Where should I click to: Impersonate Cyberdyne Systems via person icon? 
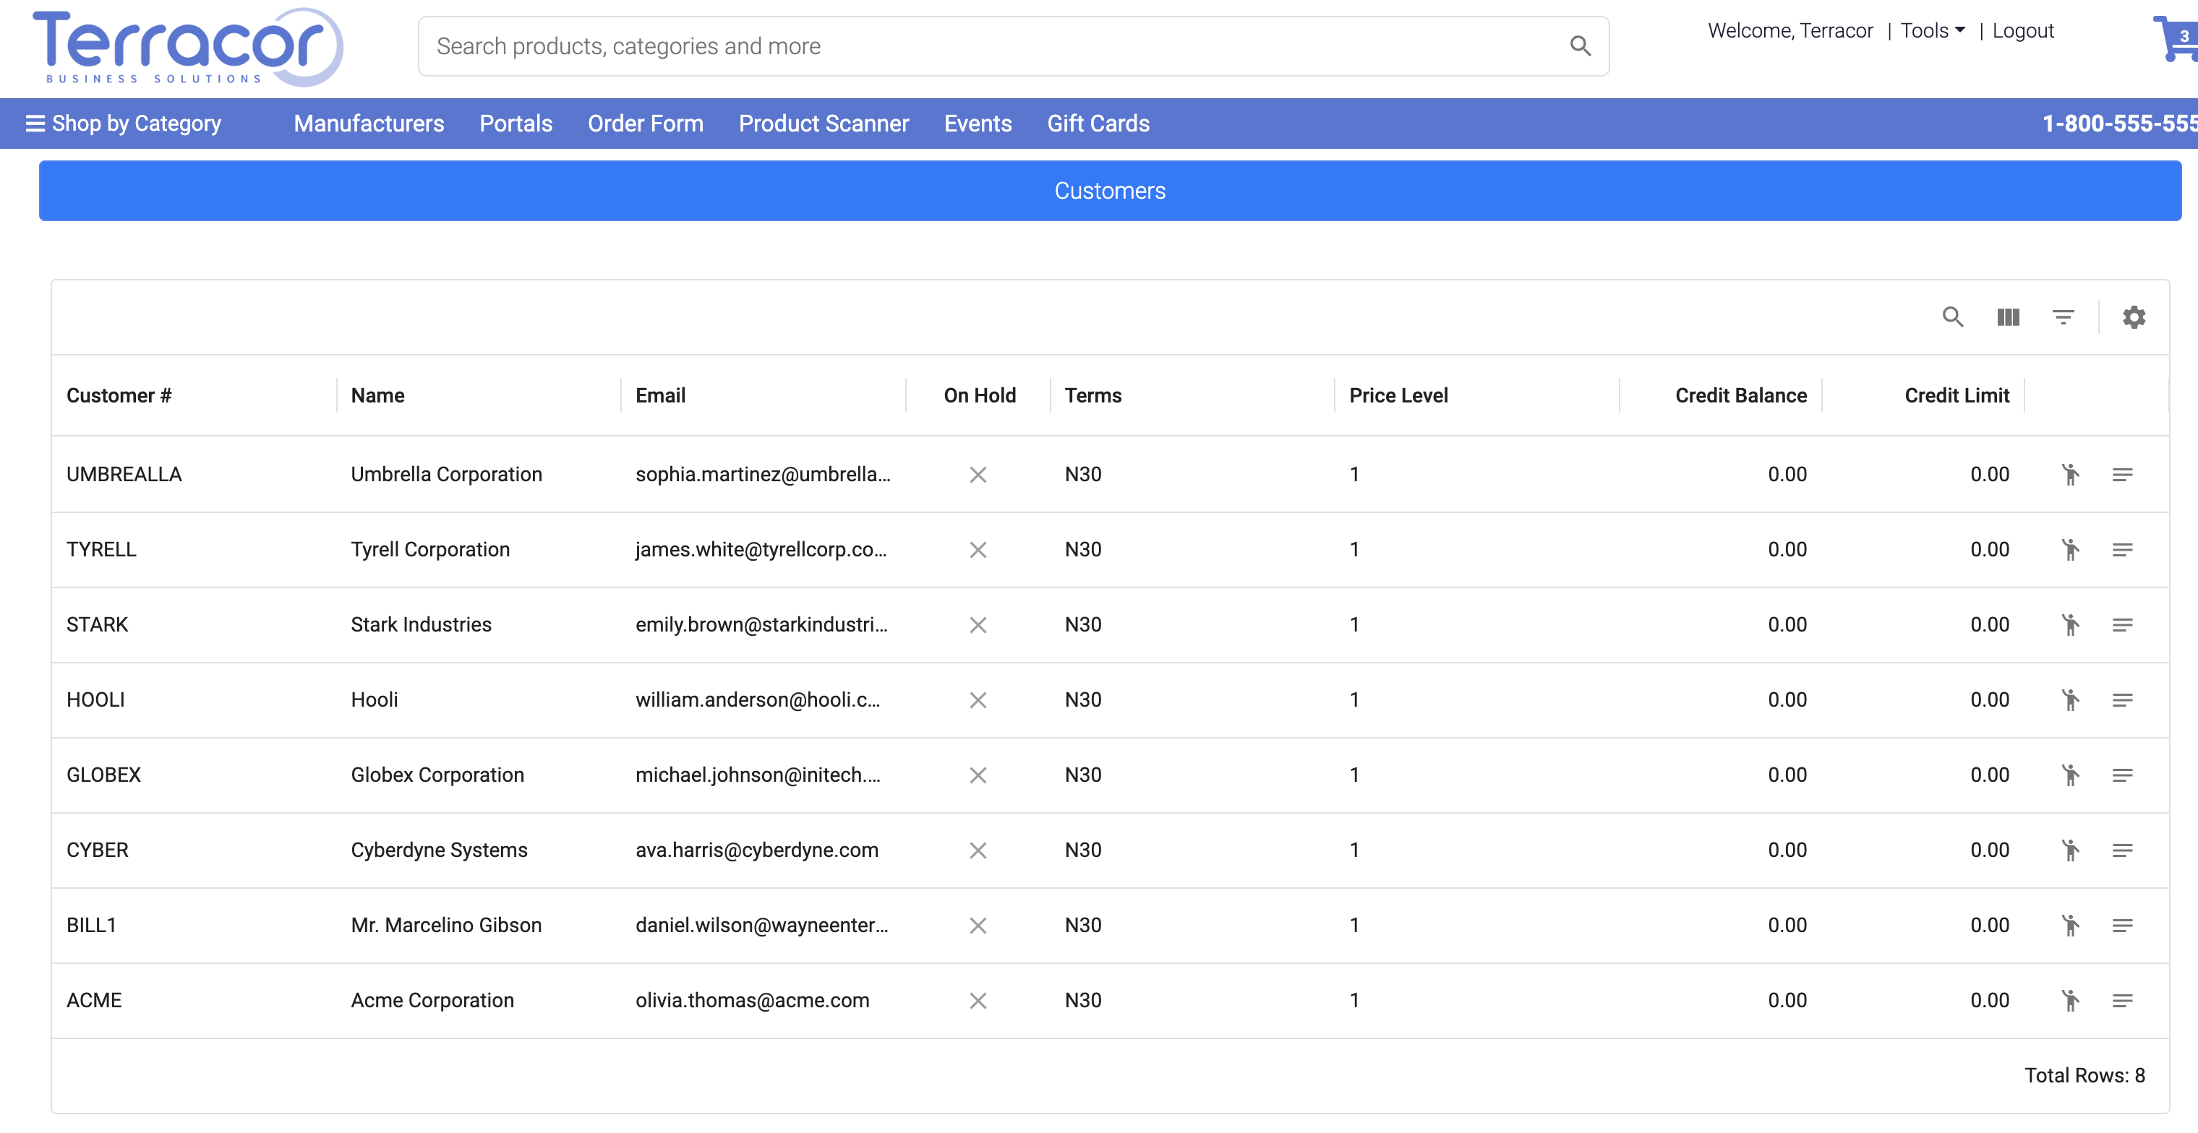click(2070, 849)
